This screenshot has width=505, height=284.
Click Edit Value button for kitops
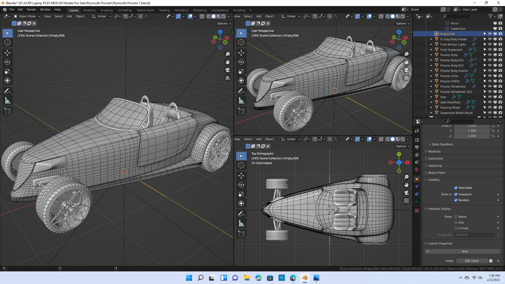tap(472, 261)
